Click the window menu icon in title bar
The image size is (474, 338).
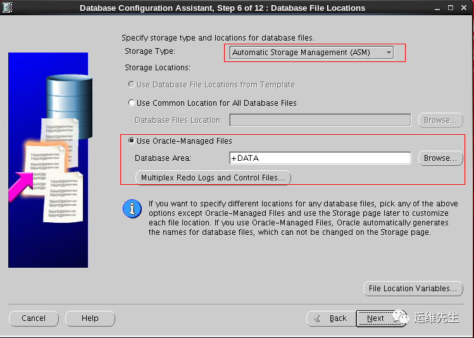pyautogui.click(x=7, y=8)
